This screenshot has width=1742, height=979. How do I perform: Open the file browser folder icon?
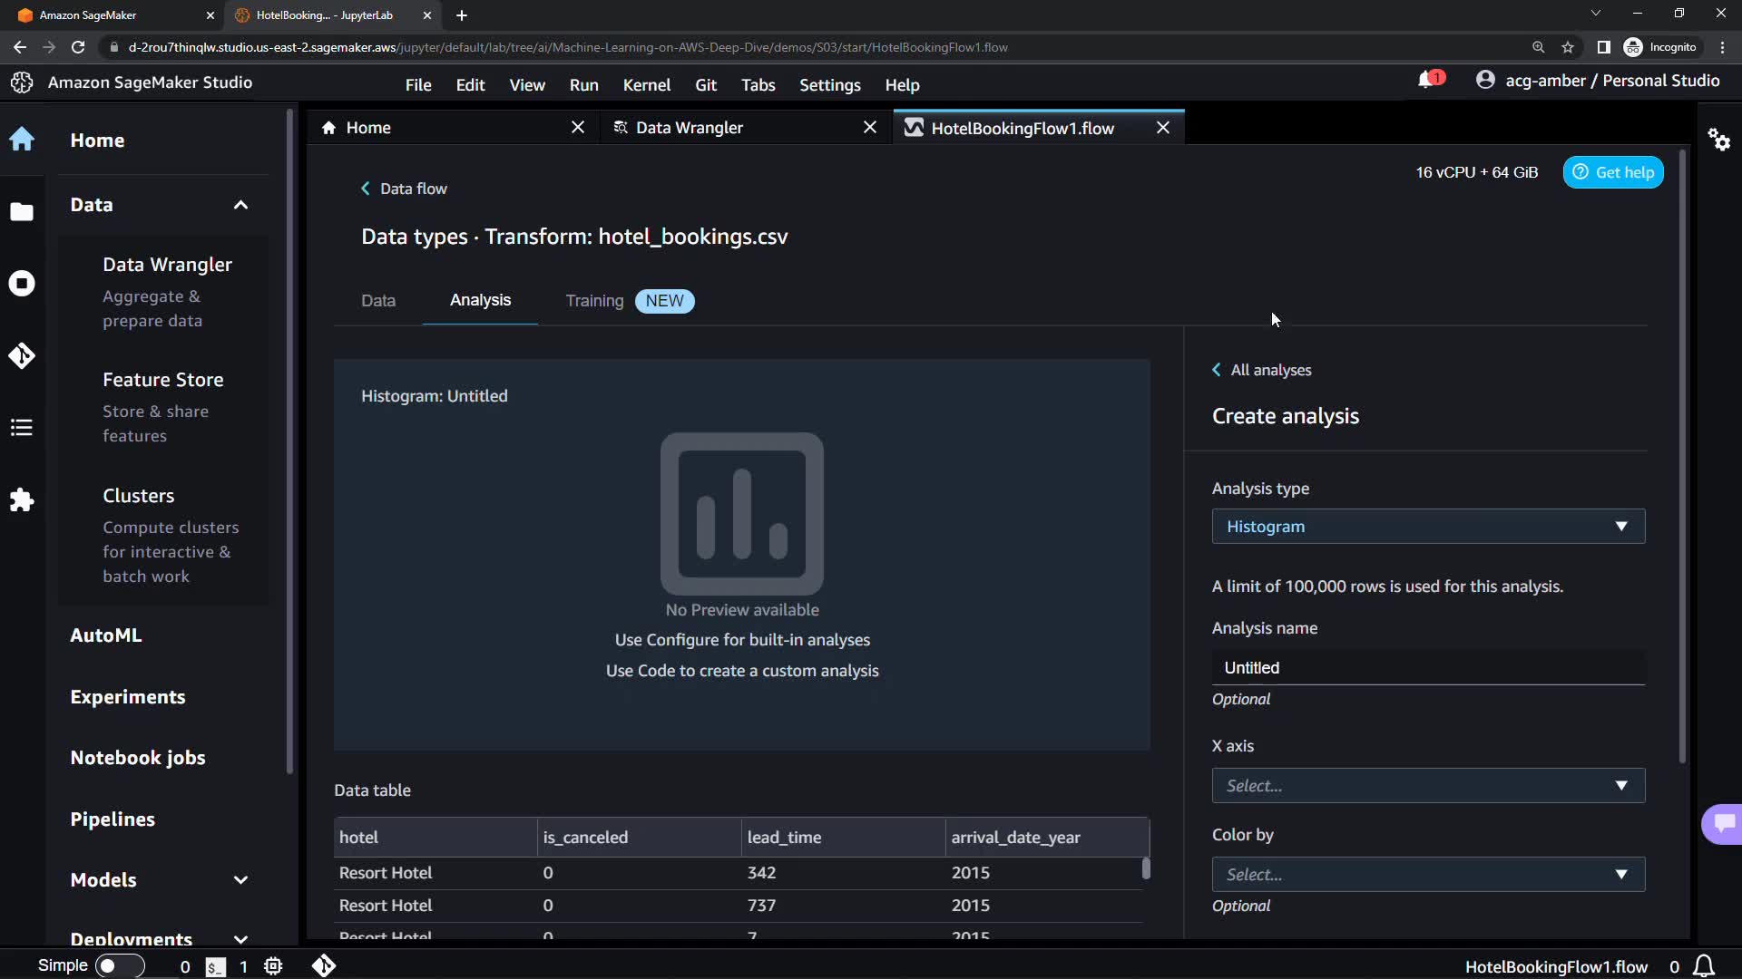coord(22,212)
